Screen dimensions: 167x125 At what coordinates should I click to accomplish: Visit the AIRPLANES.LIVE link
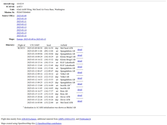pos(66,119)
